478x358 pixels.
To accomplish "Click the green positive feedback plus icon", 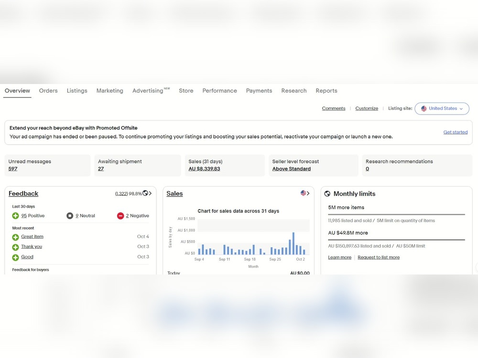I will click(15, 216).
